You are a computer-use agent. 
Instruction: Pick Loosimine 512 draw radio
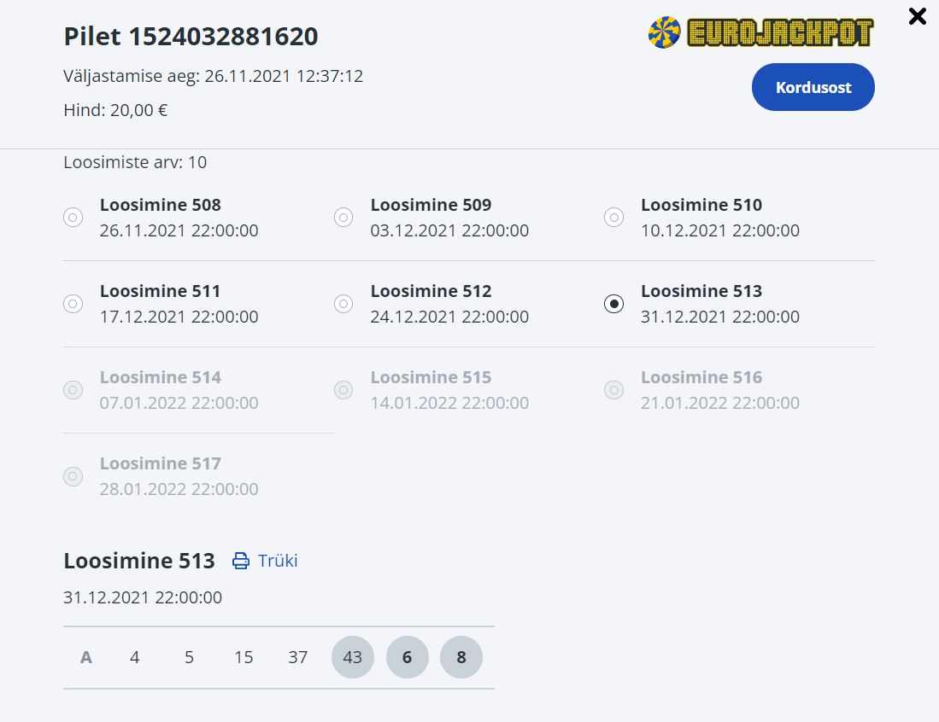tap(343, 304)
